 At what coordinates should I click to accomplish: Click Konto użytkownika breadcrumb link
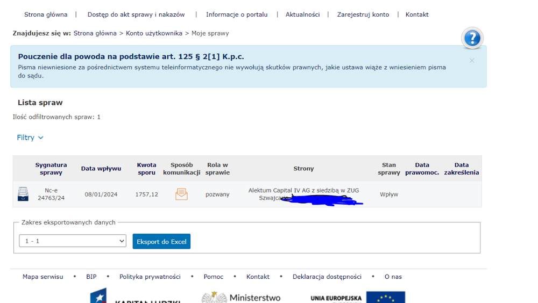(x=154, y=33)
